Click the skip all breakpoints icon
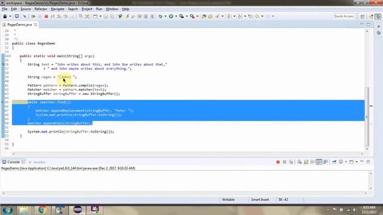This screenshot has width=383, height=215. (25, 16)
